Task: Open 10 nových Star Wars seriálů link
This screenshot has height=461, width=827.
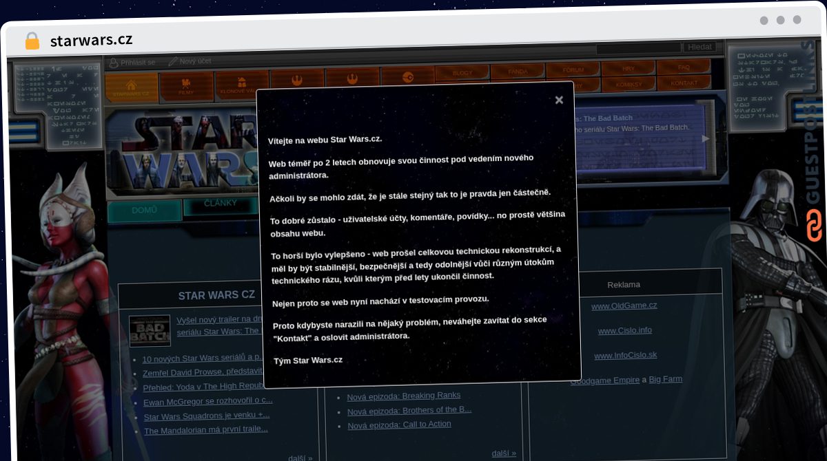Action: [203, 358]
